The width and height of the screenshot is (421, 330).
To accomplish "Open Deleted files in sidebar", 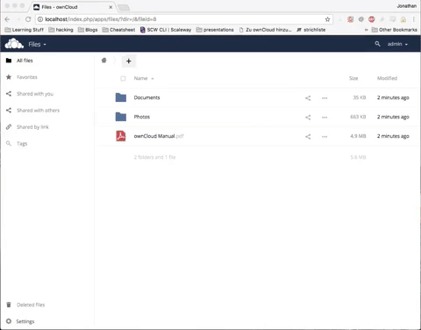I will coord(31,305).
